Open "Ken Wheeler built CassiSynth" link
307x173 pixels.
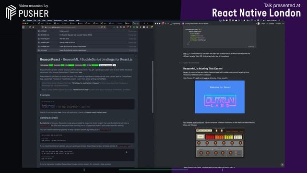click(x=194, y=123)
